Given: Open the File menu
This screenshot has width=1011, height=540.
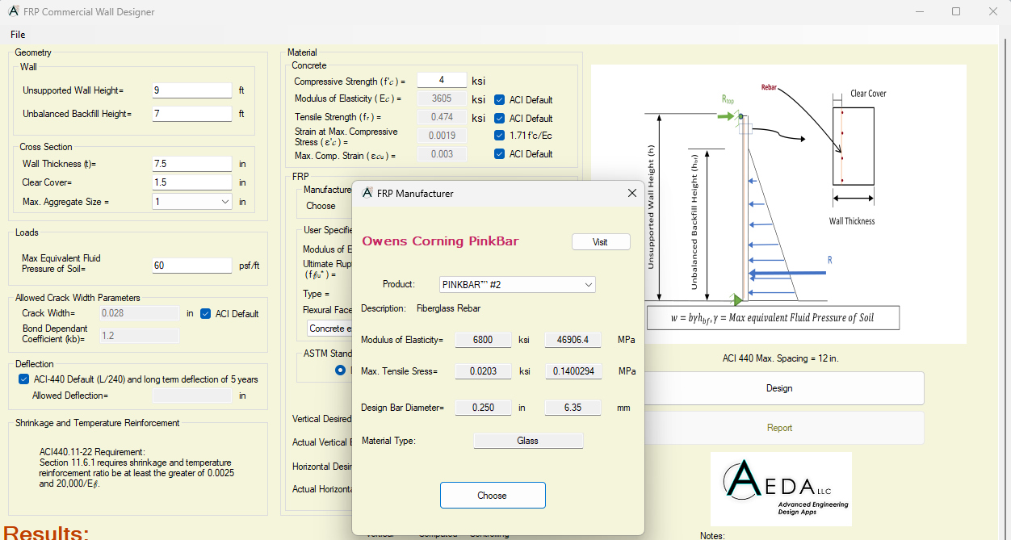Looking at the screenshot, I should coord(18,34).
